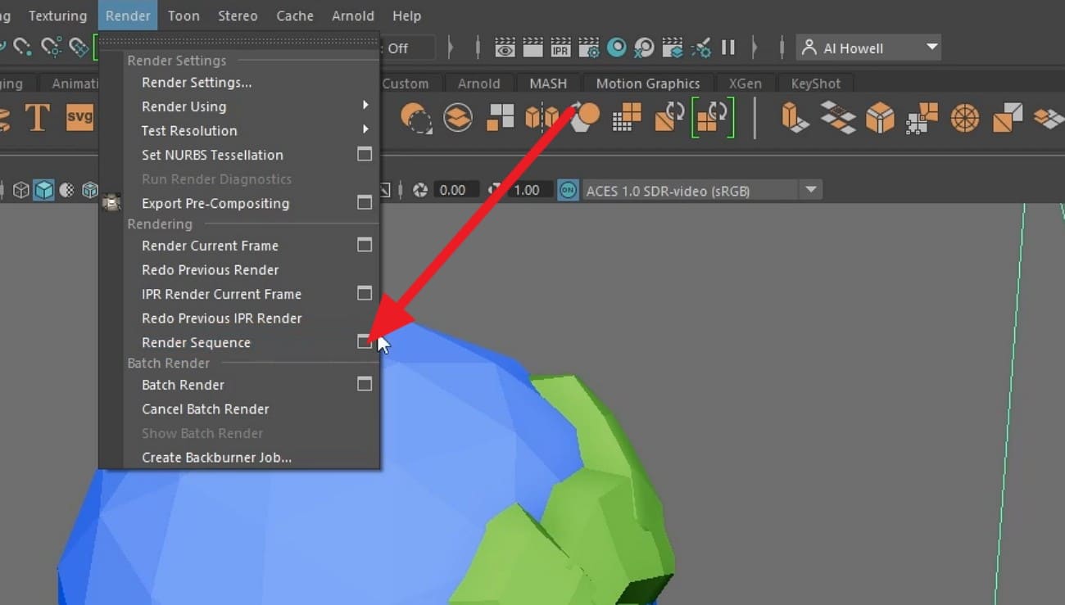Click the exposure value field showing 0.00
Image resolution: width=1065 pixels, height=605 pixels.
point(456,189)
